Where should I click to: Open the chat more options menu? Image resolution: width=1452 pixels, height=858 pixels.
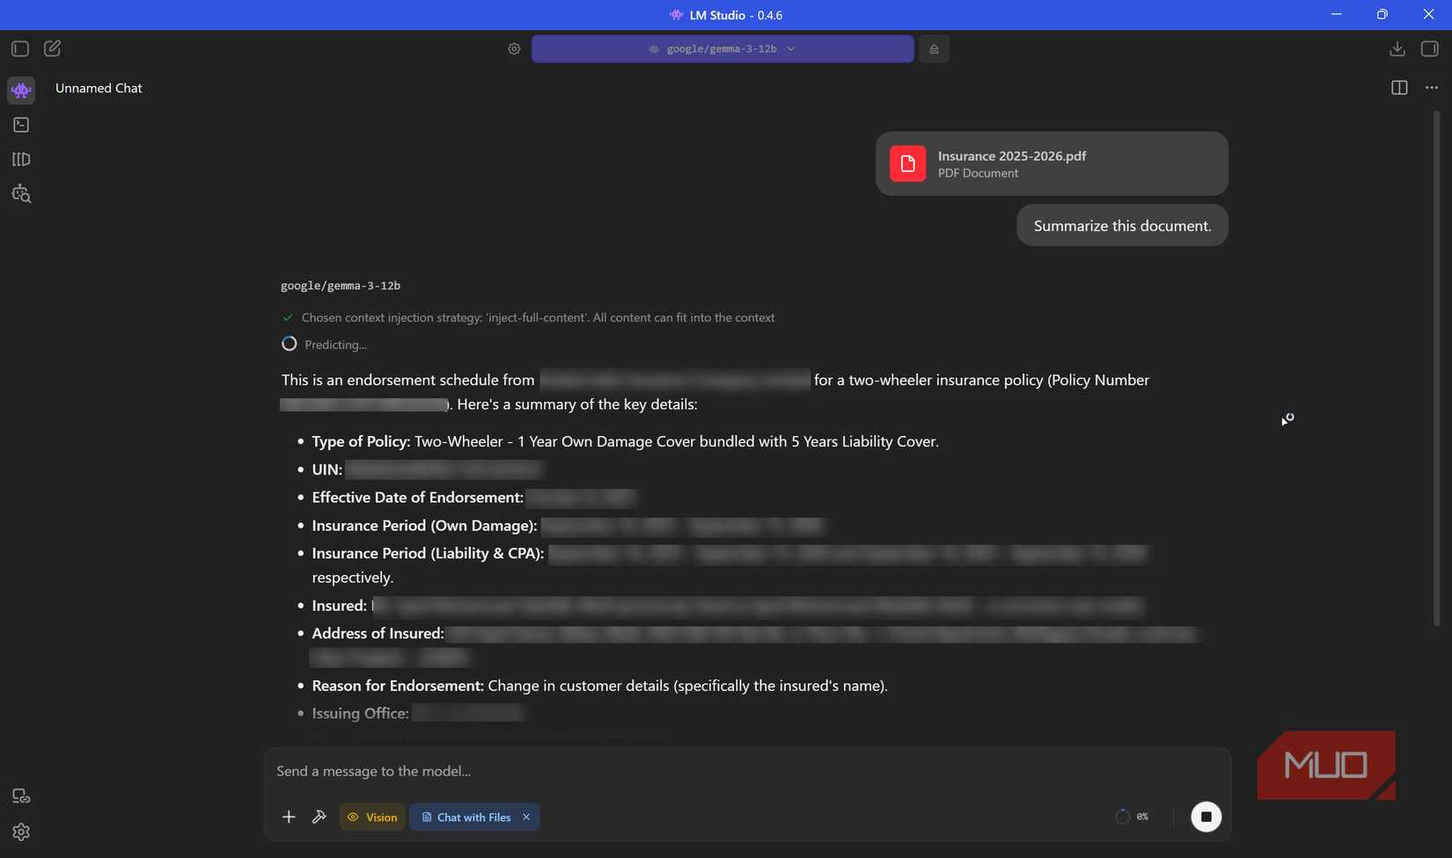pyautogui.click(x=1432, y=88)
